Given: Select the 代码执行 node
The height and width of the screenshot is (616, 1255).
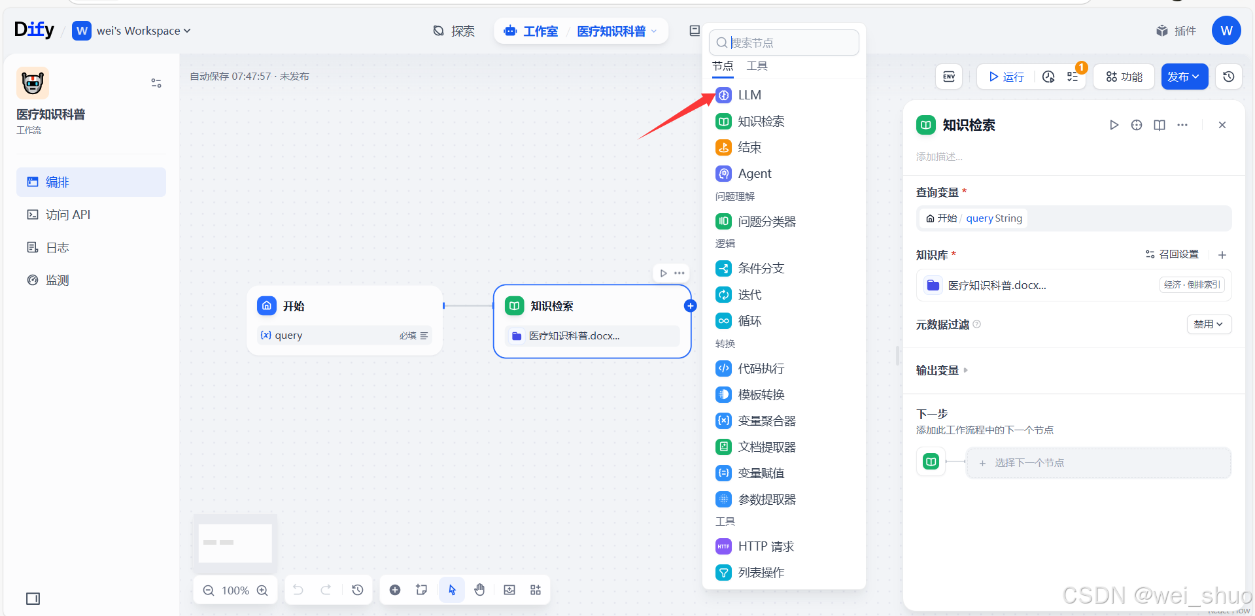Looking at the screenshot, I should click(760, 368).
